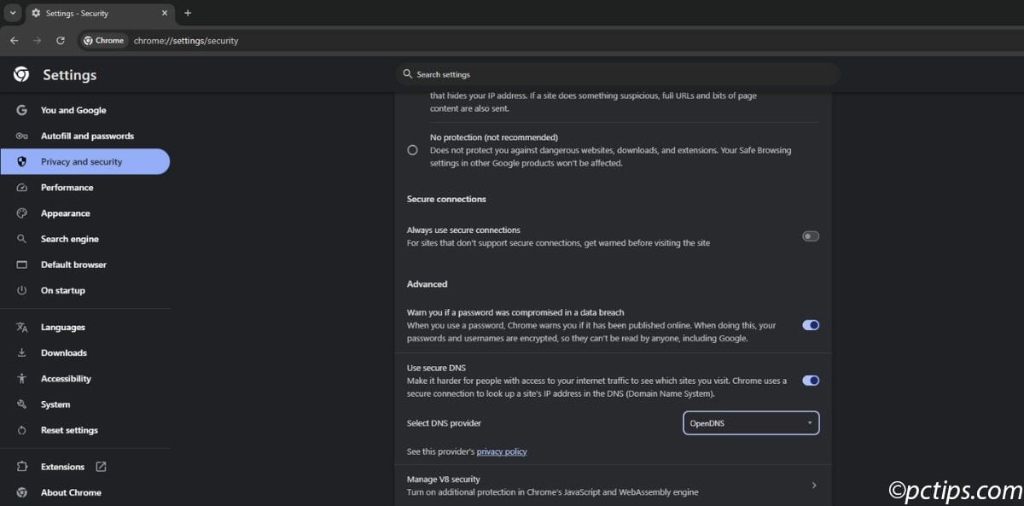This screenshot has width=1024, height=506.
Task: Open the Select DNS provider dropdown
Action: point(751,423)
